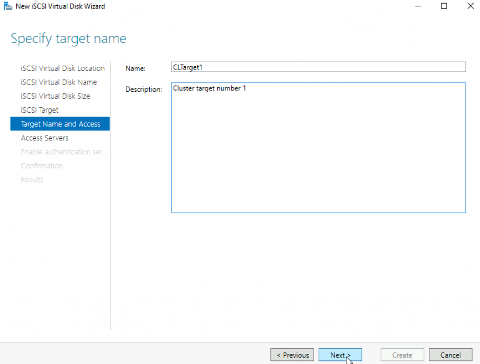Select the iSCSI Virtual Disk Name step
Screen dimensions: 480x364
pyautogui.click(x=58, y=82)
